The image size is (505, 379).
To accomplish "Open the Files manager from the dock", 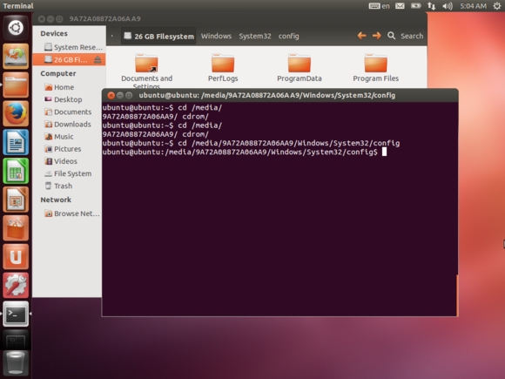I will coord(16,85).
